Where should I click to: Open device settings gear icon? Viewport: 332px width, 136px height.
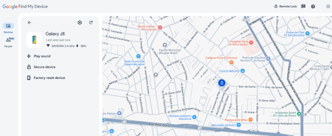click(80, 23)
